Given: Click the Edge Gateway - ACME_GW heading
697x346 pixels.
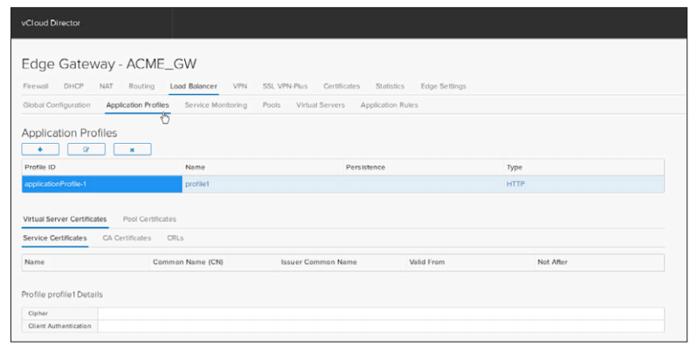Looking at the screenshot, I should (109, 64).
